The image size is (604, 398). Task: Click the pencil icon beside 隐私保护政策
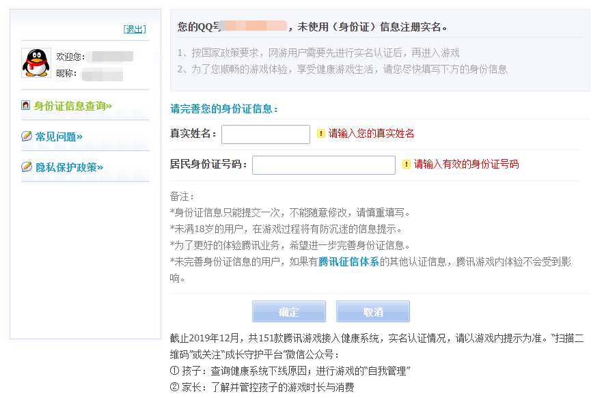tap(27, 167)
